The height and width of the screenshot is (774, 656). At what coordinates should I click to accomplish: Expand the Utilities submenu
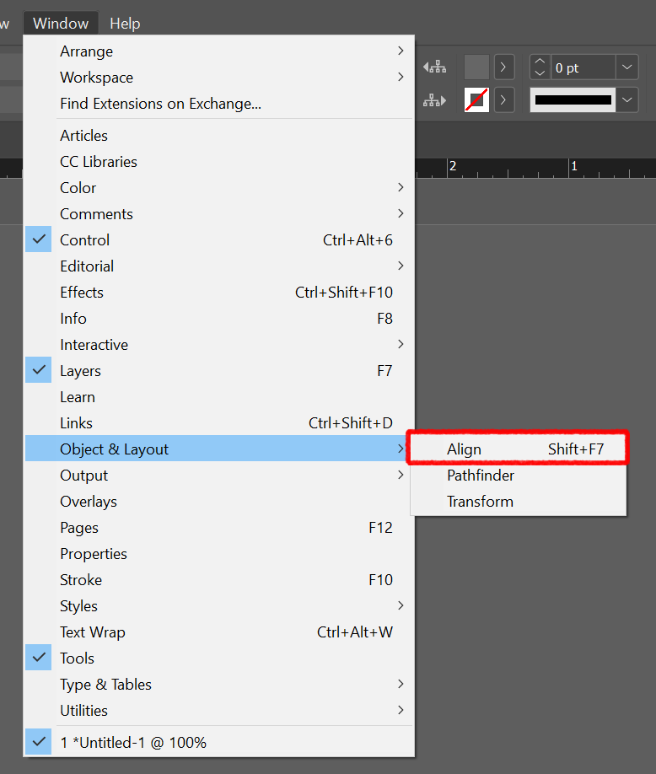[x=220, y=711]
